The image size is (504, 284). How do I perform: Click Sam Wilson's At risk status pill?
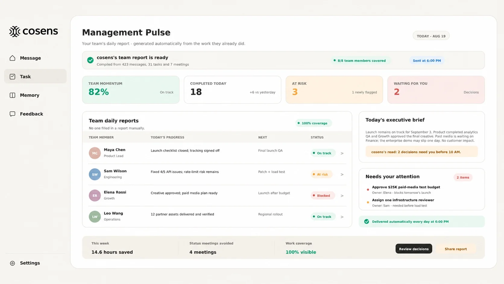(x=321, y=174)
